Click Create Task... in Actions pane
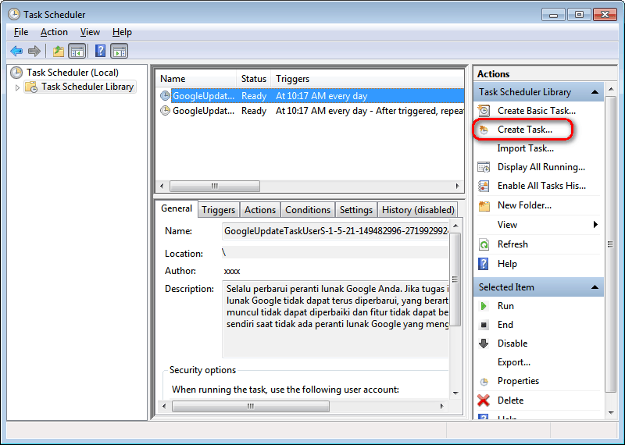This screenshot has width=625, height=445. (524, 130)
